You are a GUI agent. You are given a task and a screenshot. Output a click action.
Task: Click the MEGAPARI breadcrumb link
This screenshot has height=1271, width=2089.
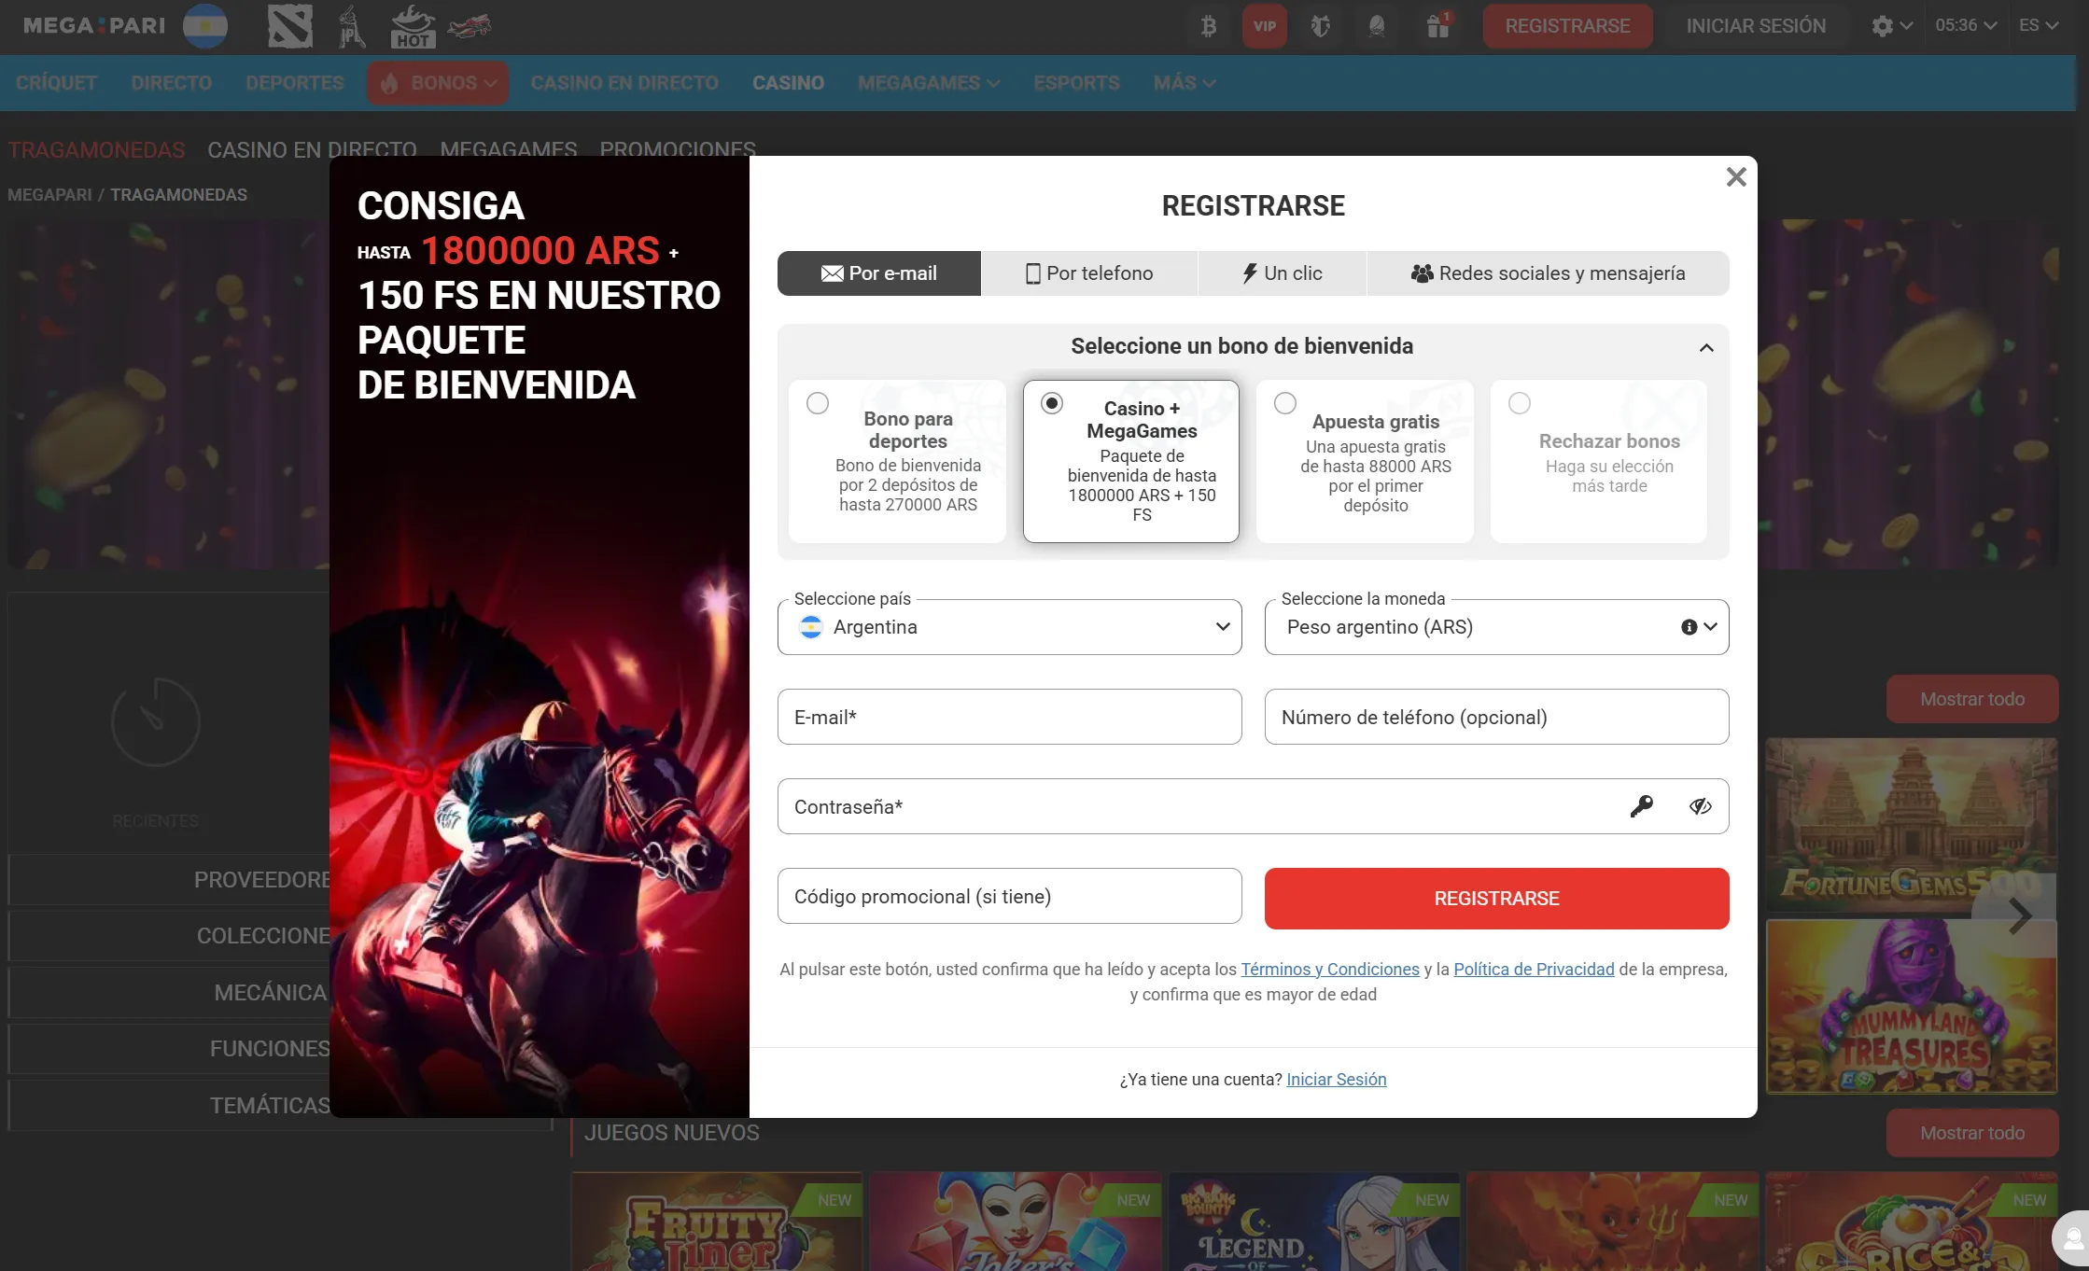point(49,195)
